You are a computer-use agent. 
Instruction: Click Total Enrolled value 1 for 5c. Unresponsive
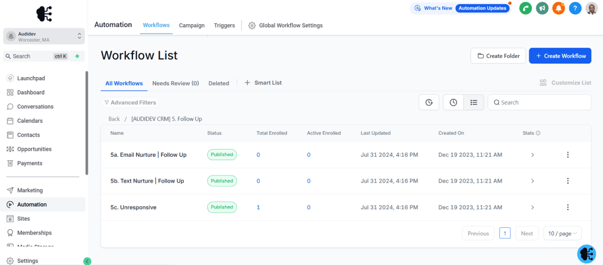click(x=259, y=207)
